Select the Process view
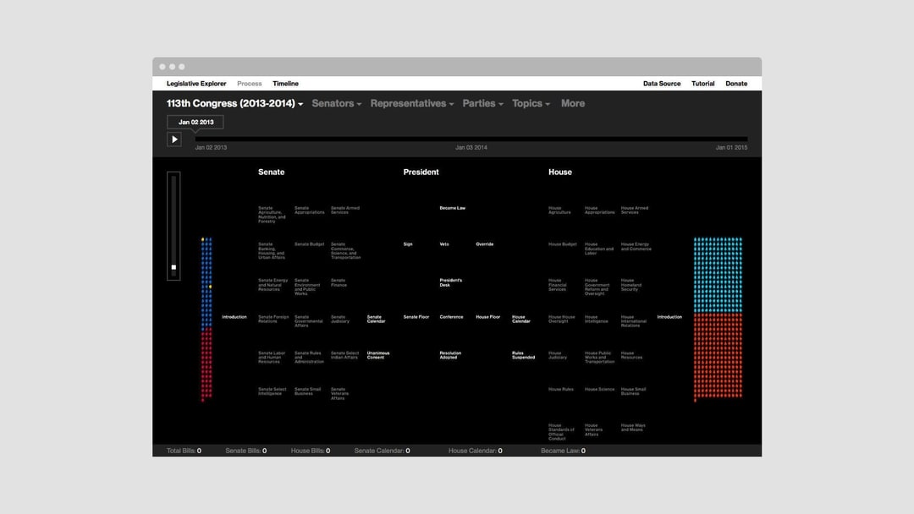914x514 pixels. click(250, 83)
